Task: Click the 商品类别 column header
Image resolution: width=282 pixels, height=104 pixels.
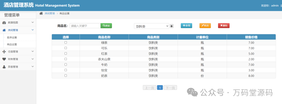Action: [153, 37]
